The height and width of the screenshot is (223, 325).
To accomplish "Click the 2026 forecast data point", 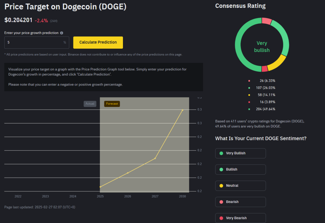I will pyautogui.click(x=128, y=173).
